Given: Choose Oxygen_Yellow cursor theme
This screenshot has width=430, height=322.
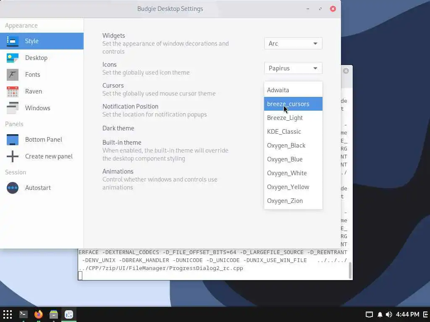Looking at the screenshot, I should tap(293, 187).
